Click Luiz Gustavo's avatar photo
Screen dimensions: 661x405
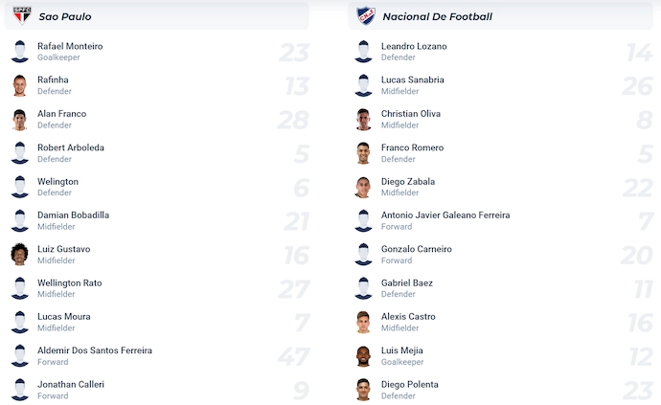(20, 255)
